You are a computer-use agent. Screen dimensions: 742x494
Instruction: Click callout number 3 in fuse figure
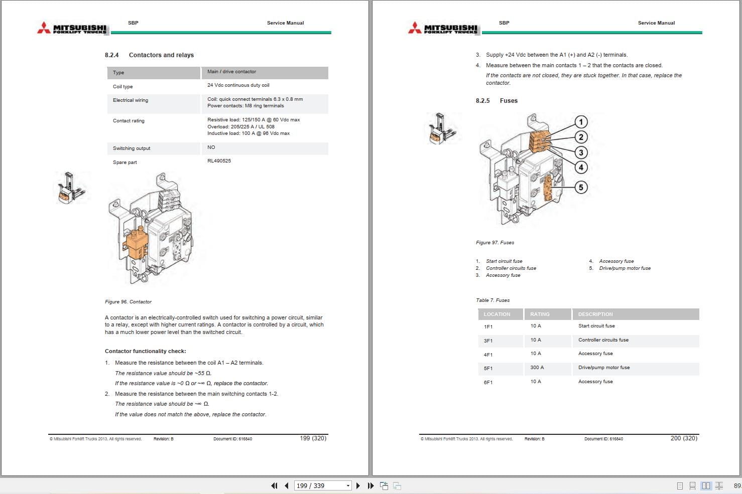tap(581, 152)
